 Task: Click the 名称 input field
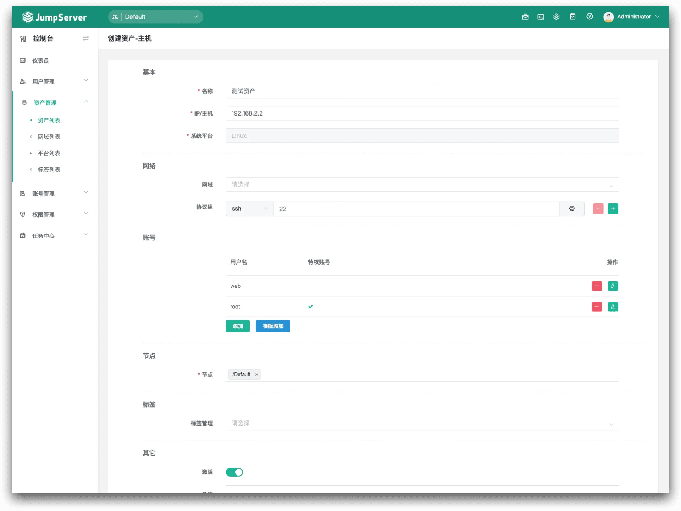[x=422, y=91]
